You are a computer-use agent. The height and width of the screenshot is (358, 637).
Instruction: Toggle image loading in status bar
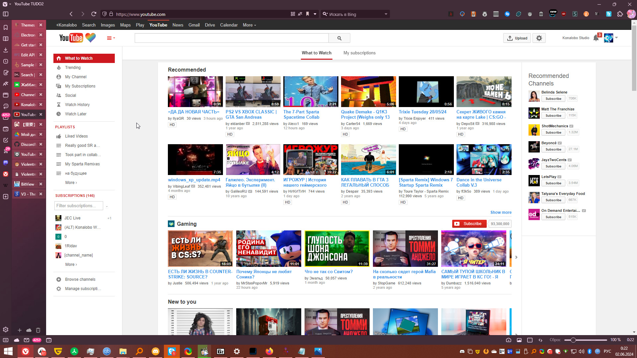519,340
